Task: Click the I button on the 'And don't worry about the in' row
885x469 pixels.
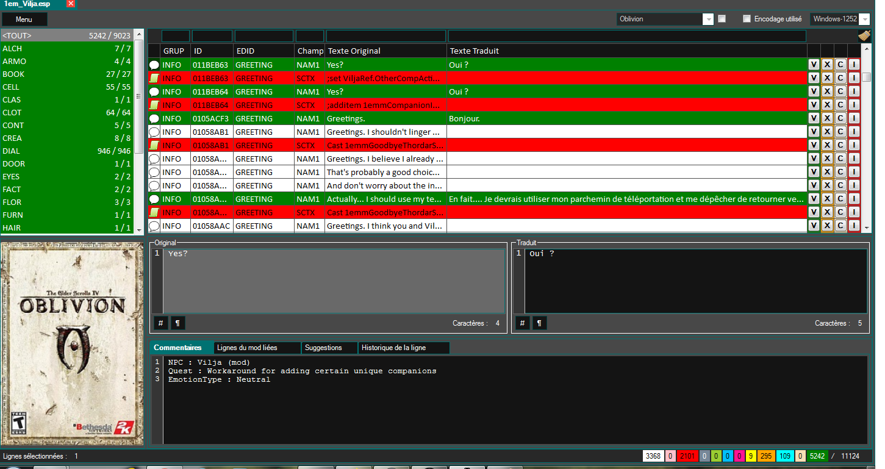Action: coord(854,185)
